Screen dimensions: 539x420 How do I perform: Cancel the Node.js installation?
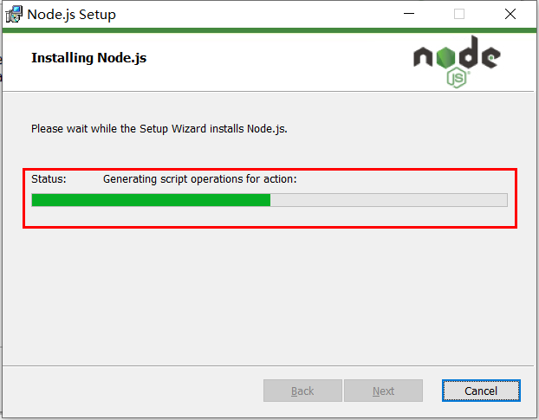[481, 391]
